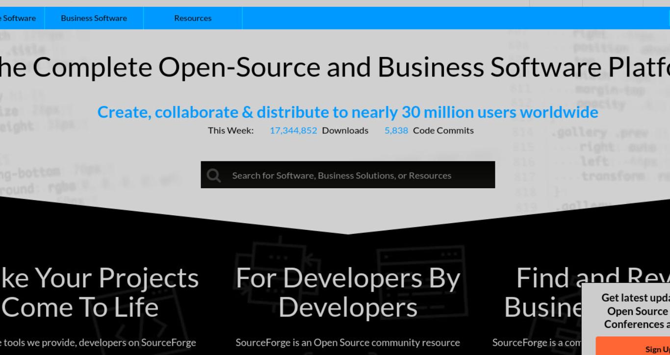Click the 'This Week:' label

231,130
